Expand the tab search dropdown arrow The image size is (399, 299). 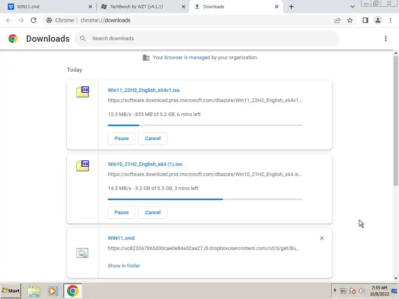click(352, 7)
